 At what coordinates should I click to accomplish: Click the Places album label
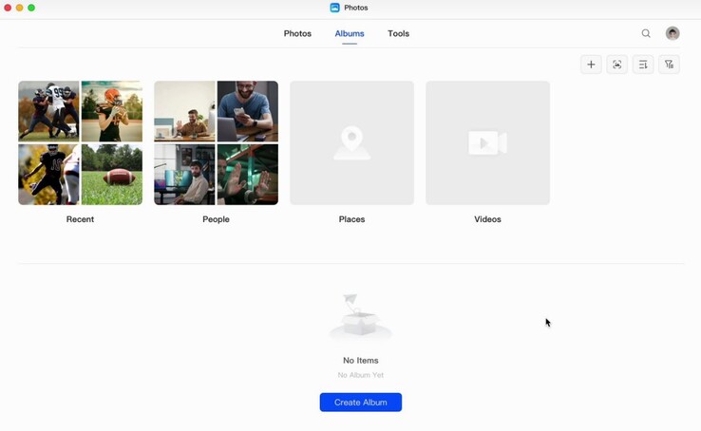tap(351, 219)
